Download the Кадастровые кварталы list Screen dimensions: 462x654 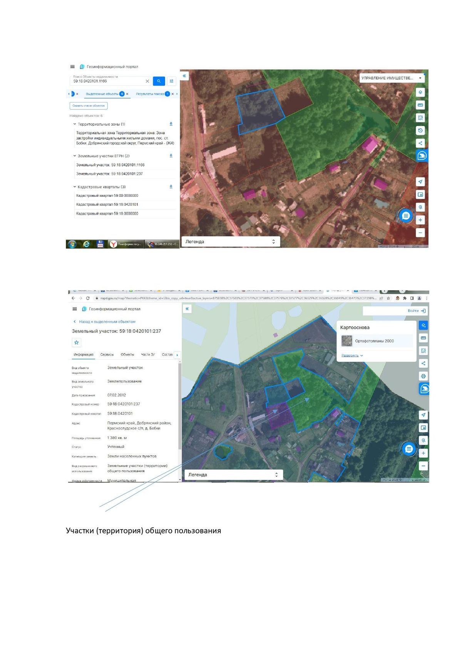click(171, 187)
